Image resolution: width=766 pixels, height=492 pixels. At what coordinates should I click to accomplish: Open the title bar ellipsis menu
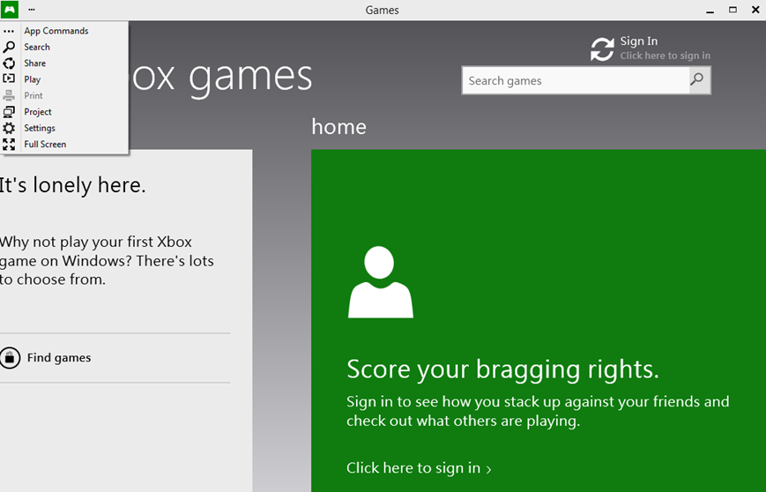[31, 10]
